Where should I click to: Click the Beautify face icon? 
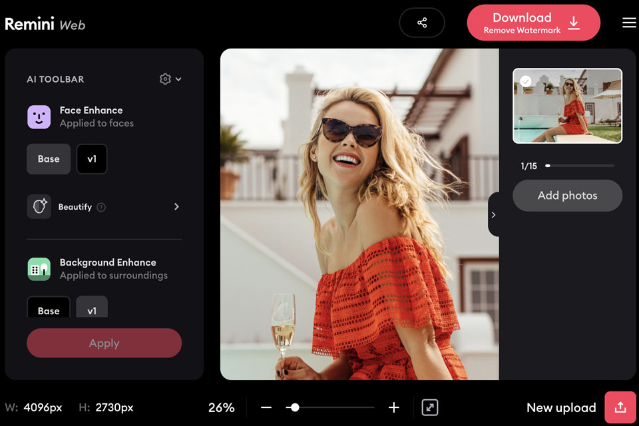pyautogui.click(x=39, y=207)
